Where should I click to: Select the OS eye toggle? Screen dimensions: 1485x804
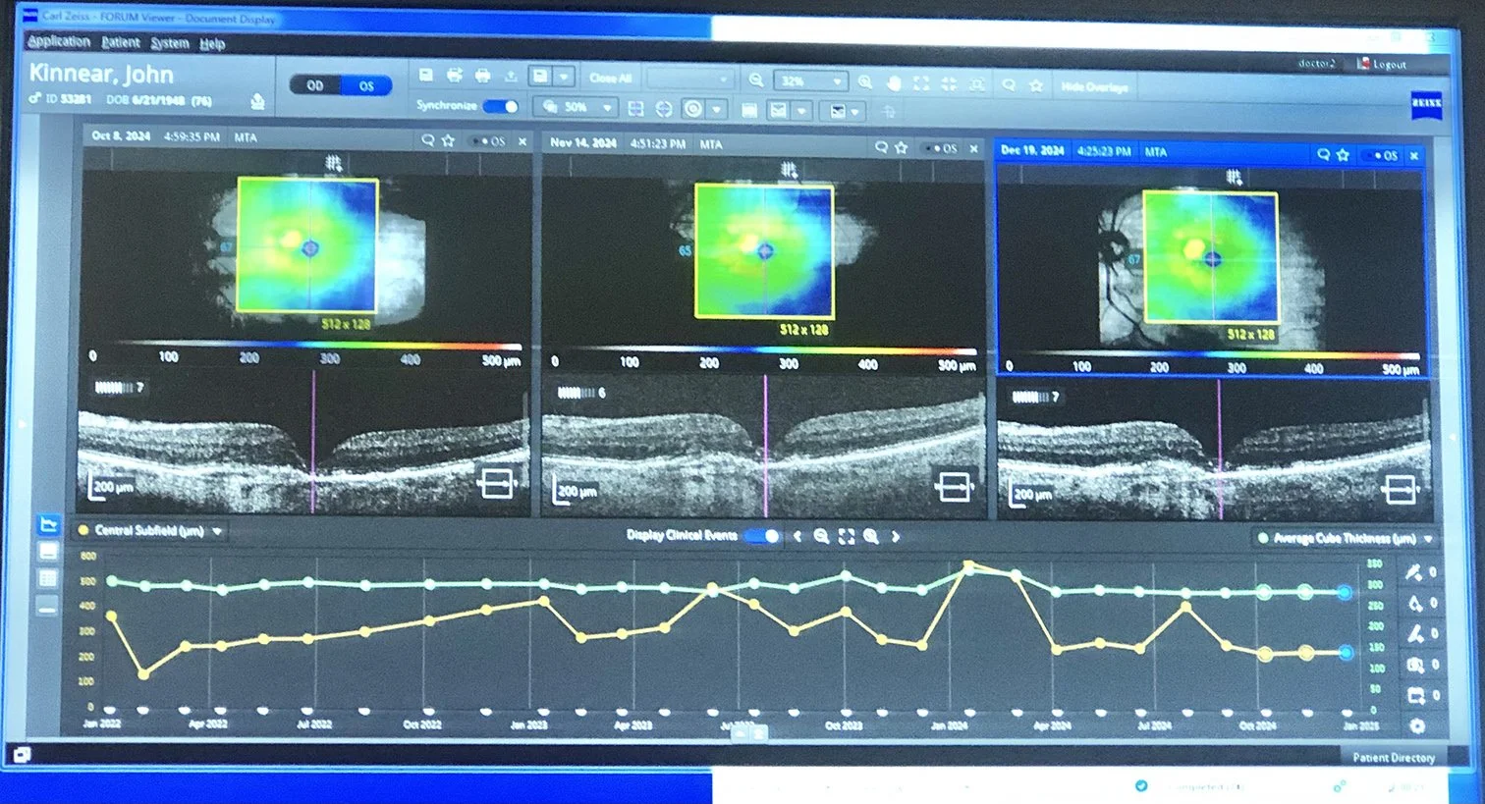[x=366, y=86]
